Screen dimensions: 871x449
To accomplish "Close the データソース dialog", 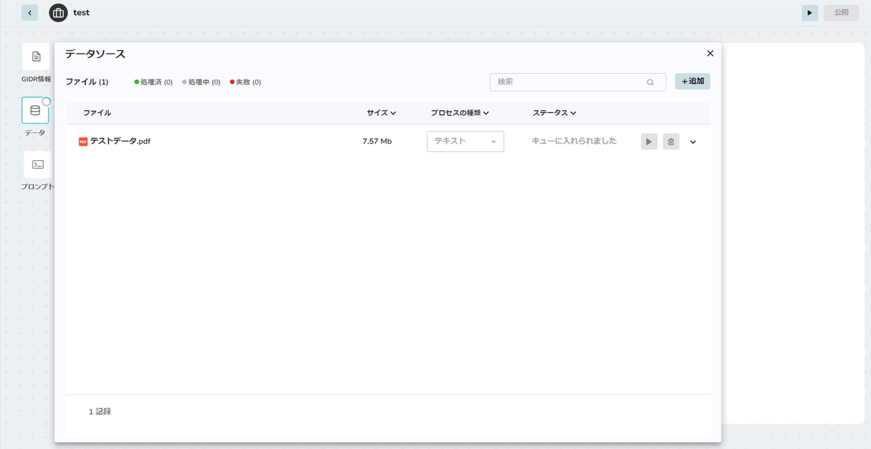I will [710, 53].
